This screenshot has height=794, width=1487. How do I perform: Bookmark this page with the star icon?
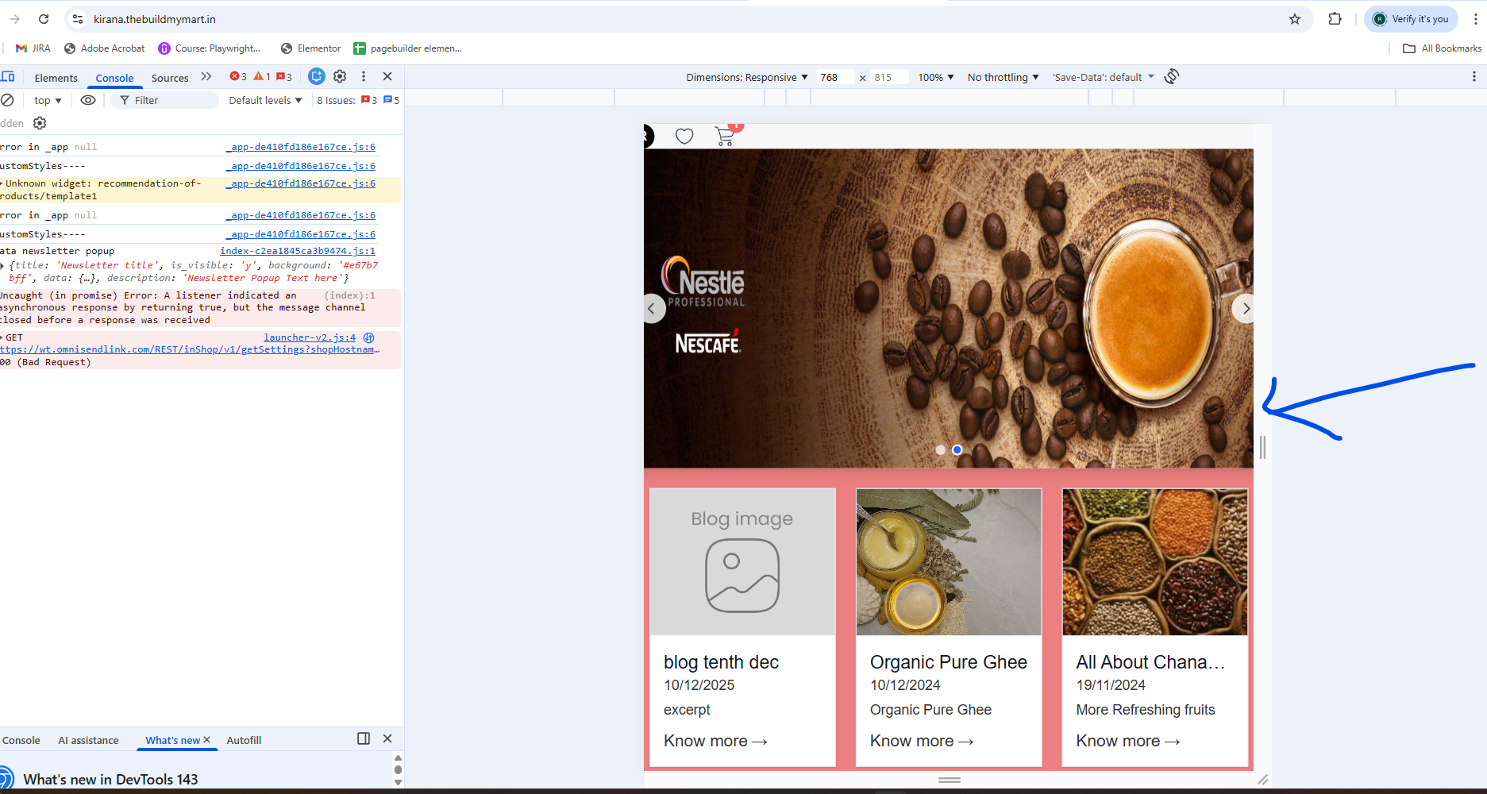1295,19
